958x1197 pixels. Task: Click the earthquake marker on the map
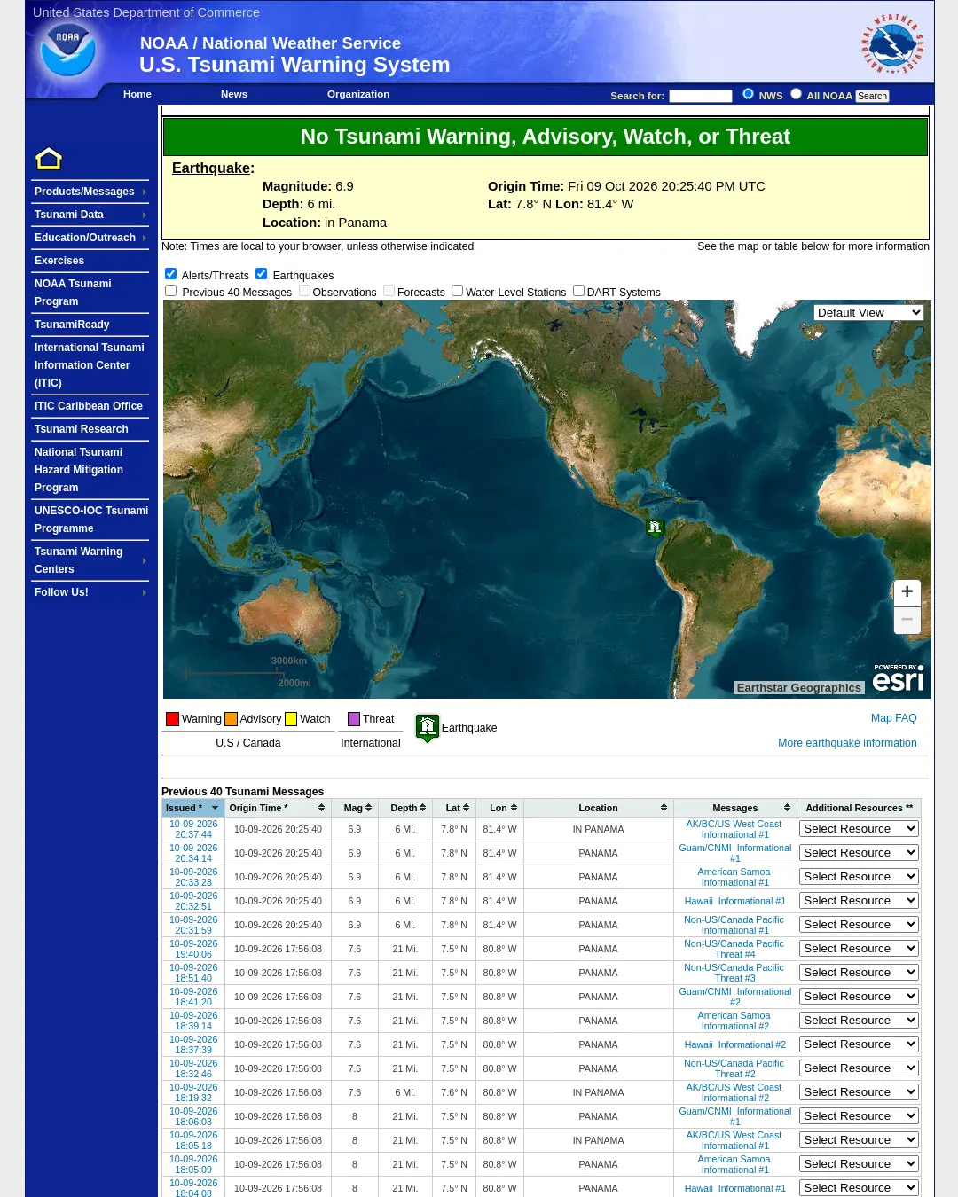pos(655,528)
